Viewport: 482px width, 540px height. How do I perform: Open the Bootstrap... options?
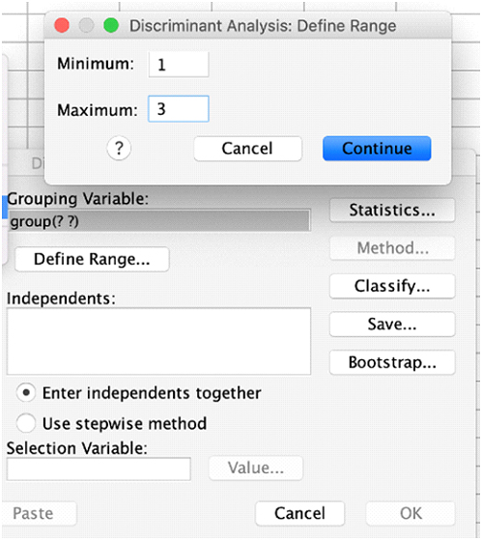click(x=392, y=362)
